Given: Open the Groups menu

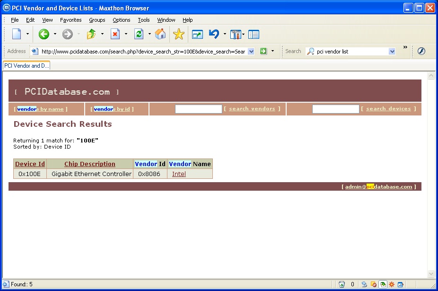Looking at the screenshot, I should pyautogui.click(x=97, y=20).
